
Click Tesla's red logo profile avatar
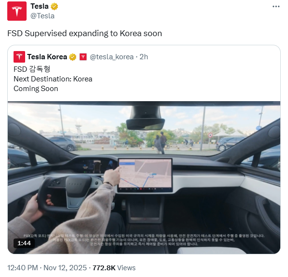(17, 11)
